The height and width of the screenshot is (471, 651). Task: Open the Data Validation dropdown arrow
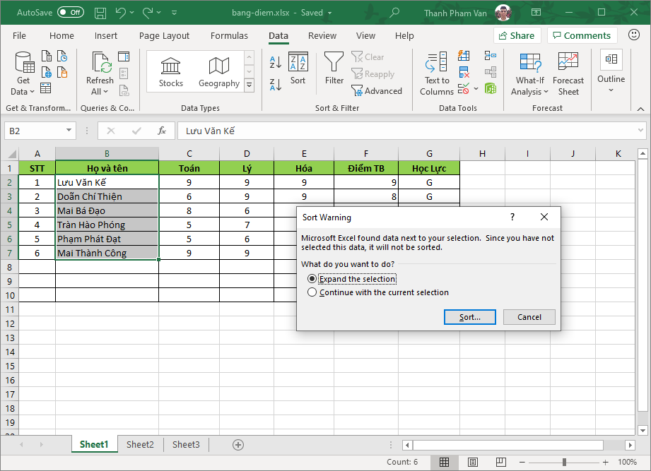tap(476, 89)
